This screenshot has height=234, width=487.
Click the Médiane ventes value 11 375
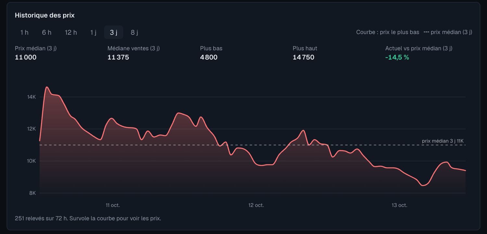(118, 57)
